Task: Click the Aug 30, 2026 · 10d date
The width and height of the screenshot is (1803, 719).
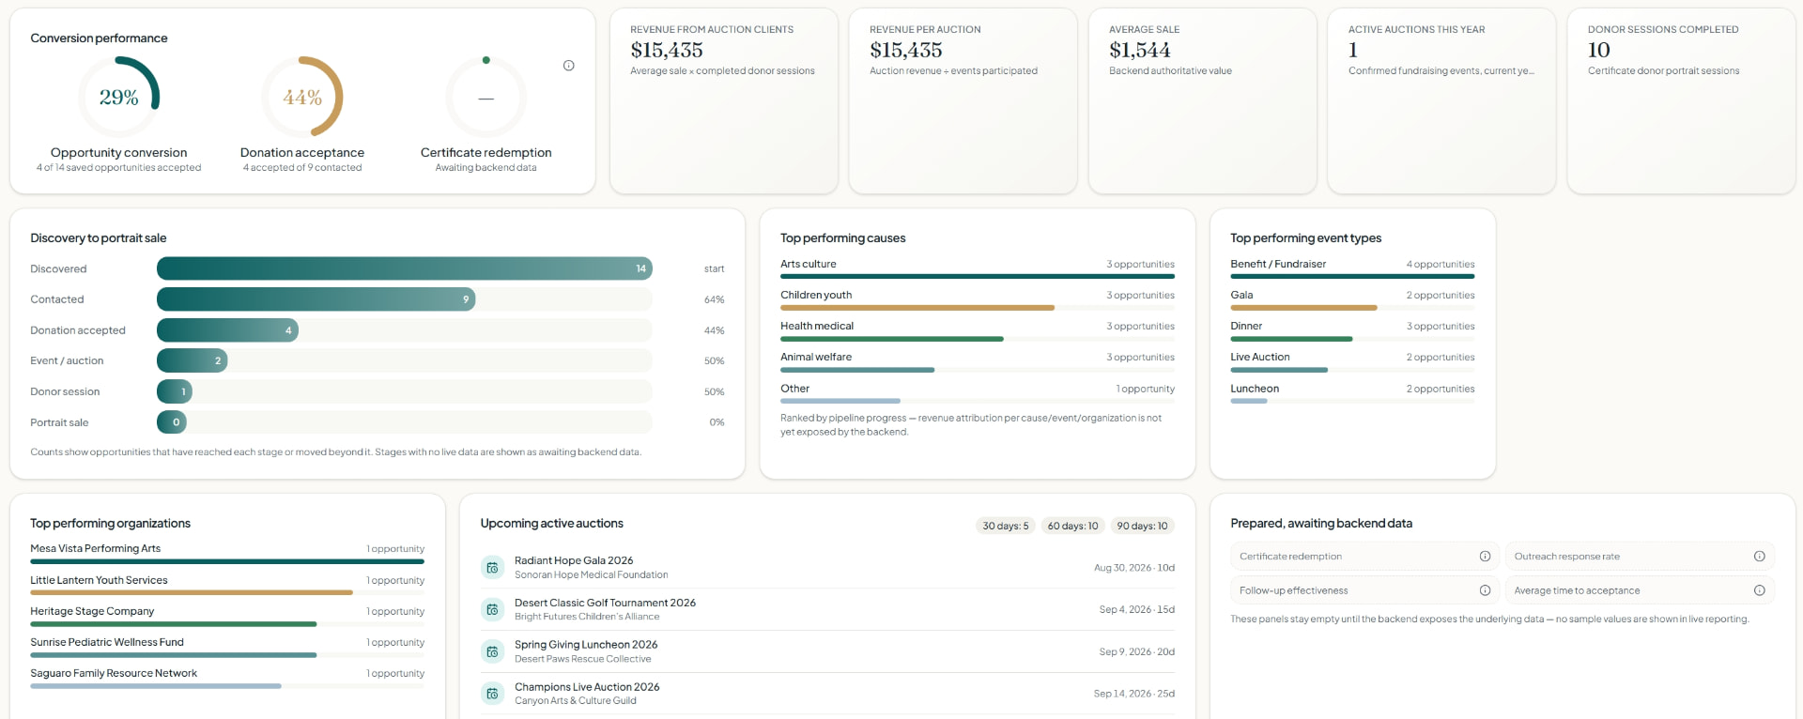Action: pyautogui.click(x=1133, y=568)
